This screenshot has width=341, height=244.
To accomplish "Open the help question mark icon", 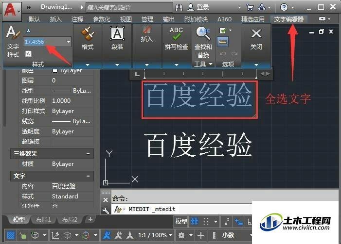I will pyautogui.click(x=284, y=7).
